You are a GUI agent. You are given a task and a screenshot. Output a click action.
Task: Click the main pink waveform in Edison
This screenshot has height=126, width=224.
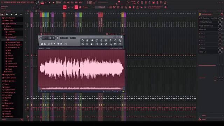coord(82,68)
